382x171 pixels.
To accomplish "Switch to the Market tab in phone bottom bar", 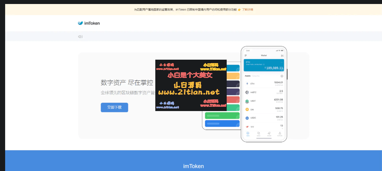I will pyautogui.click(x=258, y=134).
